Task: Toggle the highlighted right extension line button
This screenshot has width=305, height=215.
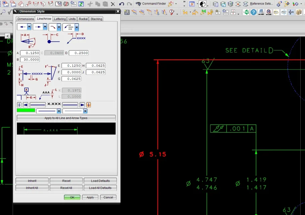Action: point(89,105)
